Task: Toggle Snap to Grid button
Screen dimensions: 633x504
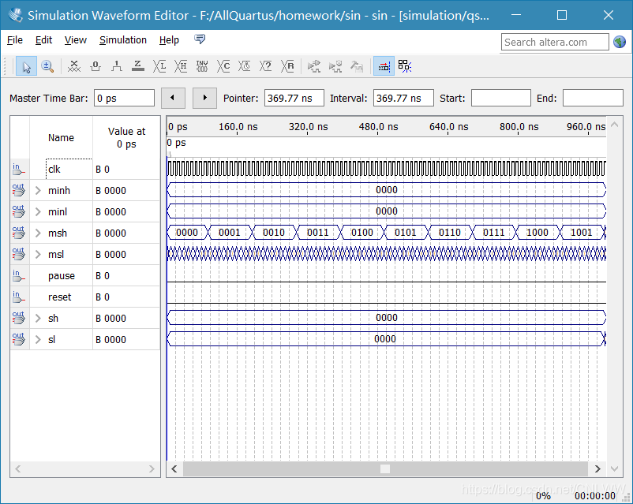Action: click(x=384, y=66)
